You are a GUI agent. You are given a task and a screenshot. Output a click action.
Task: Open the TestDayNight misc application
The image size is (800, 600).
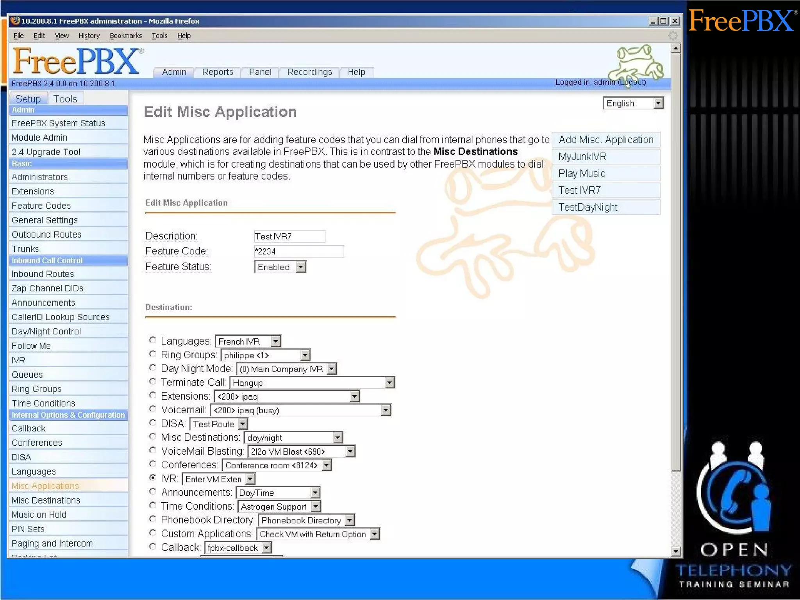[587, 207]
